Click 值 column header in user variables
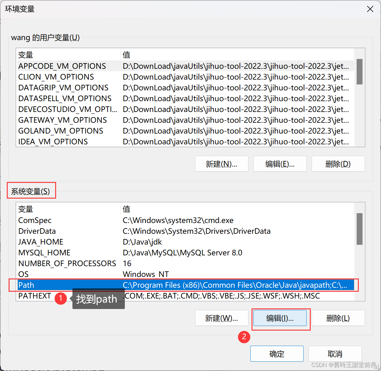Image resolution: width=381 pixels, height=371 pixels. click(237, 55)
